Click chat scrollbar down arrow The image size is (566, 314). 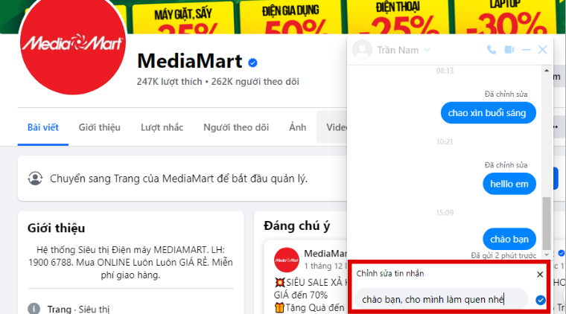tap(547, 255)
